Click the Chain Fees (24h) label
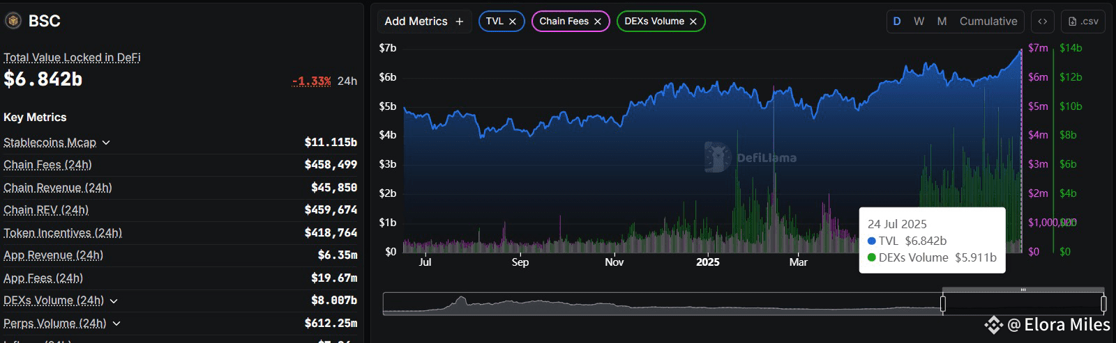The image size is (1116, 343). (x=47, y=165)
